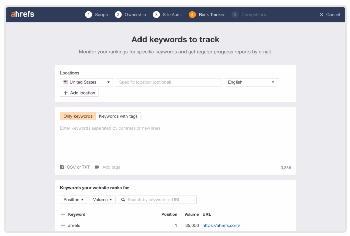Click the ahrefs logo
The height and width of the screenshot is (236, 350).
tap(23, 14)
